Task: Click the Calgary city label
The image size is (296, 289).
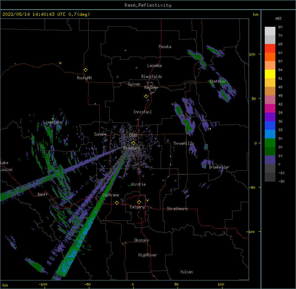Action: click(137, 207)
